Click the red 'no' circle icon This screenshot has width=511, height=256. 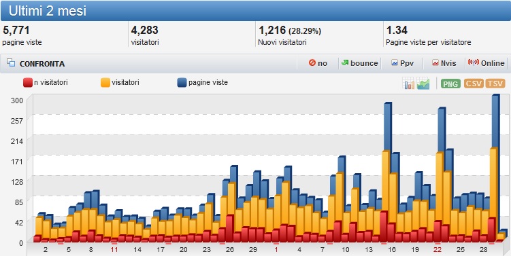[312, 62]
